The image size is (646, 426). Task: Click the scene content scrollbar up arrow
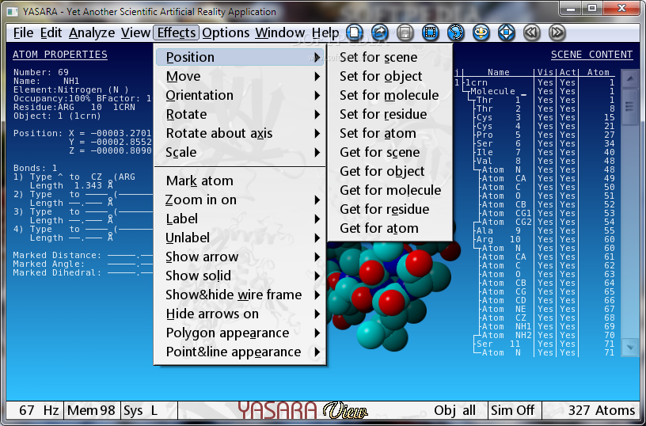pos(630,79)
